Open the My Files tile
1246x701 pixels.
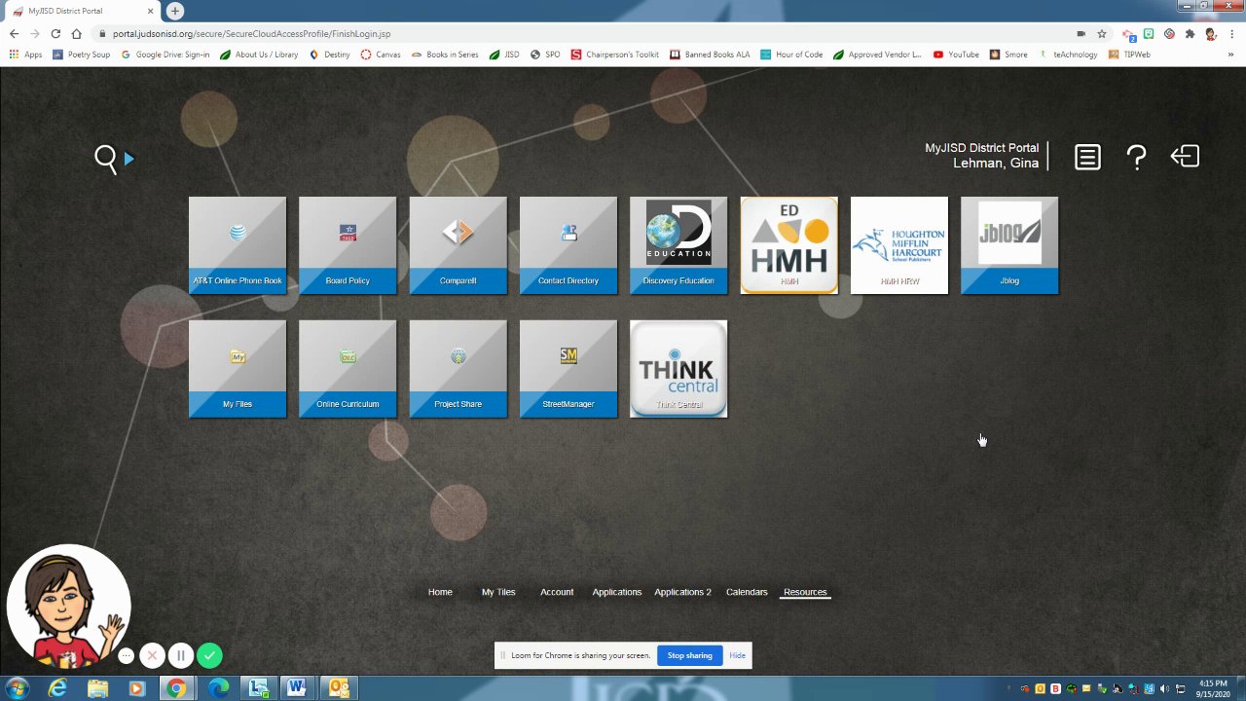[238, 369]
